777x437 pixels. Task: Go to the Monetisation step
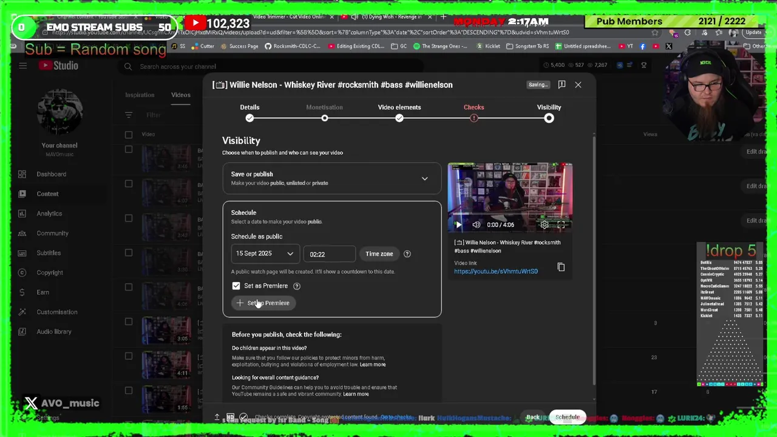[324, 113]
